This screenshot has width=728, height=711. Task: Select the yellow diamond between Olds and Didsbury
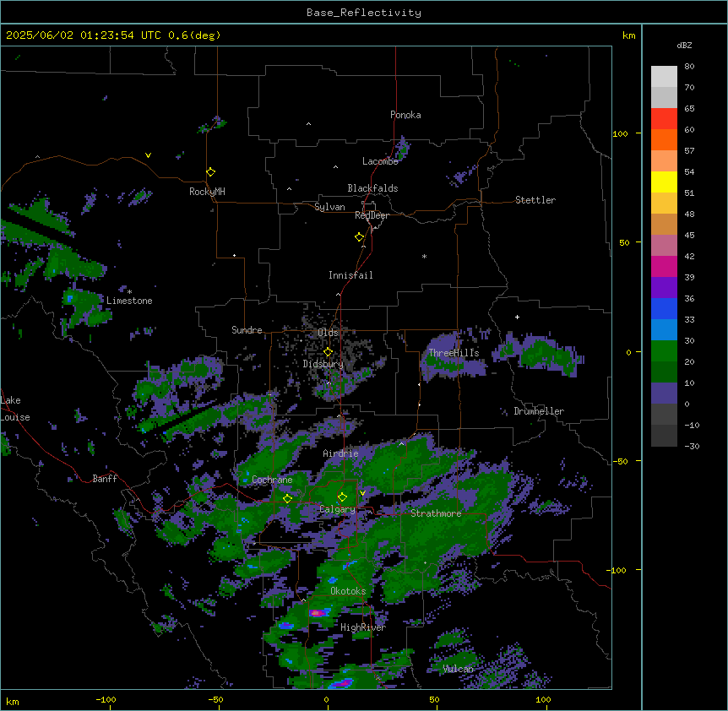tap(328, 352)
